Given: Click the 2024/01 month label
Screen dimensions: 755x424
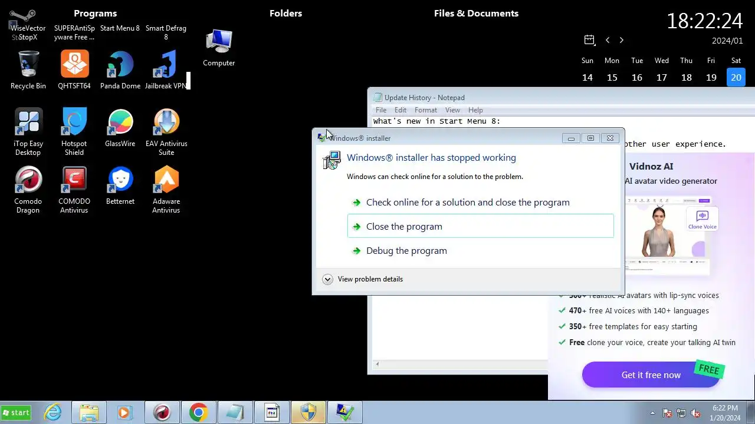Looking at the screenshot, I should [727, 41].
